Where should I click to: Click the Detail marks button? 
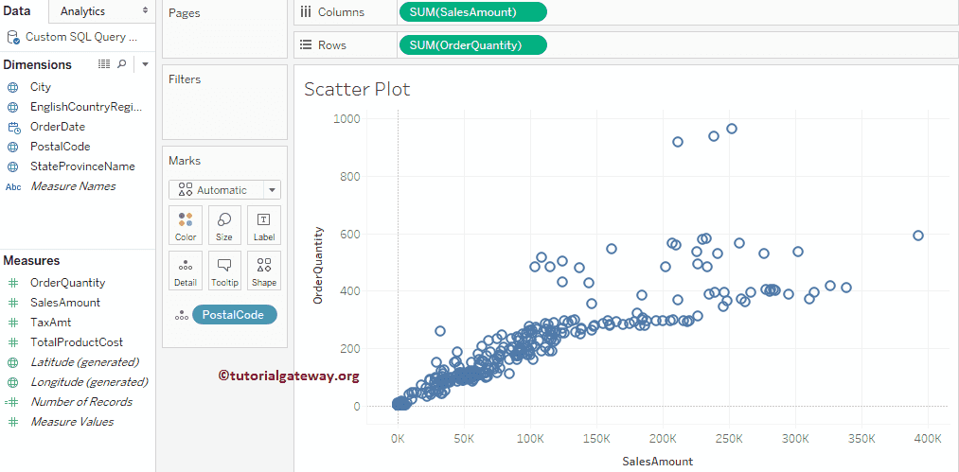pyautogui.click(x=186, y=270)
